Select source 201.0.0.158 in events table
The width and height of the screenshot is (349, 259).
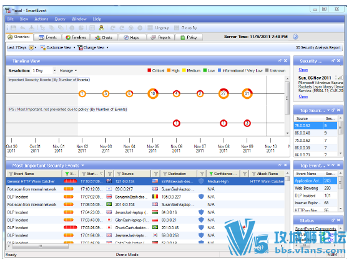click(x=125, y=205)
